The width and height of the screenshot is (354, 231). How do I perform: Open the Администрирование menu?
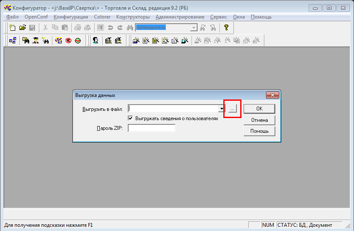(180, 17)
